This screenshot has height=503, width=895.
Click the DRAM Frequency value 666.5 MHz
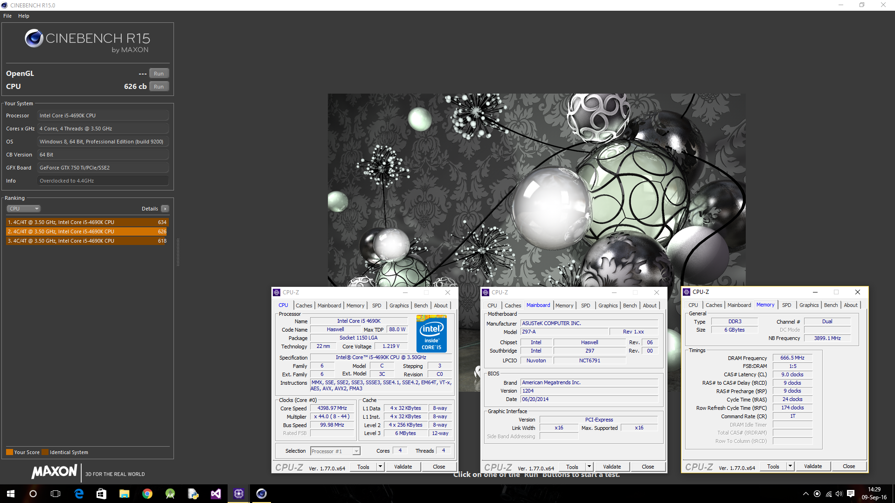[x=792, y=358]
